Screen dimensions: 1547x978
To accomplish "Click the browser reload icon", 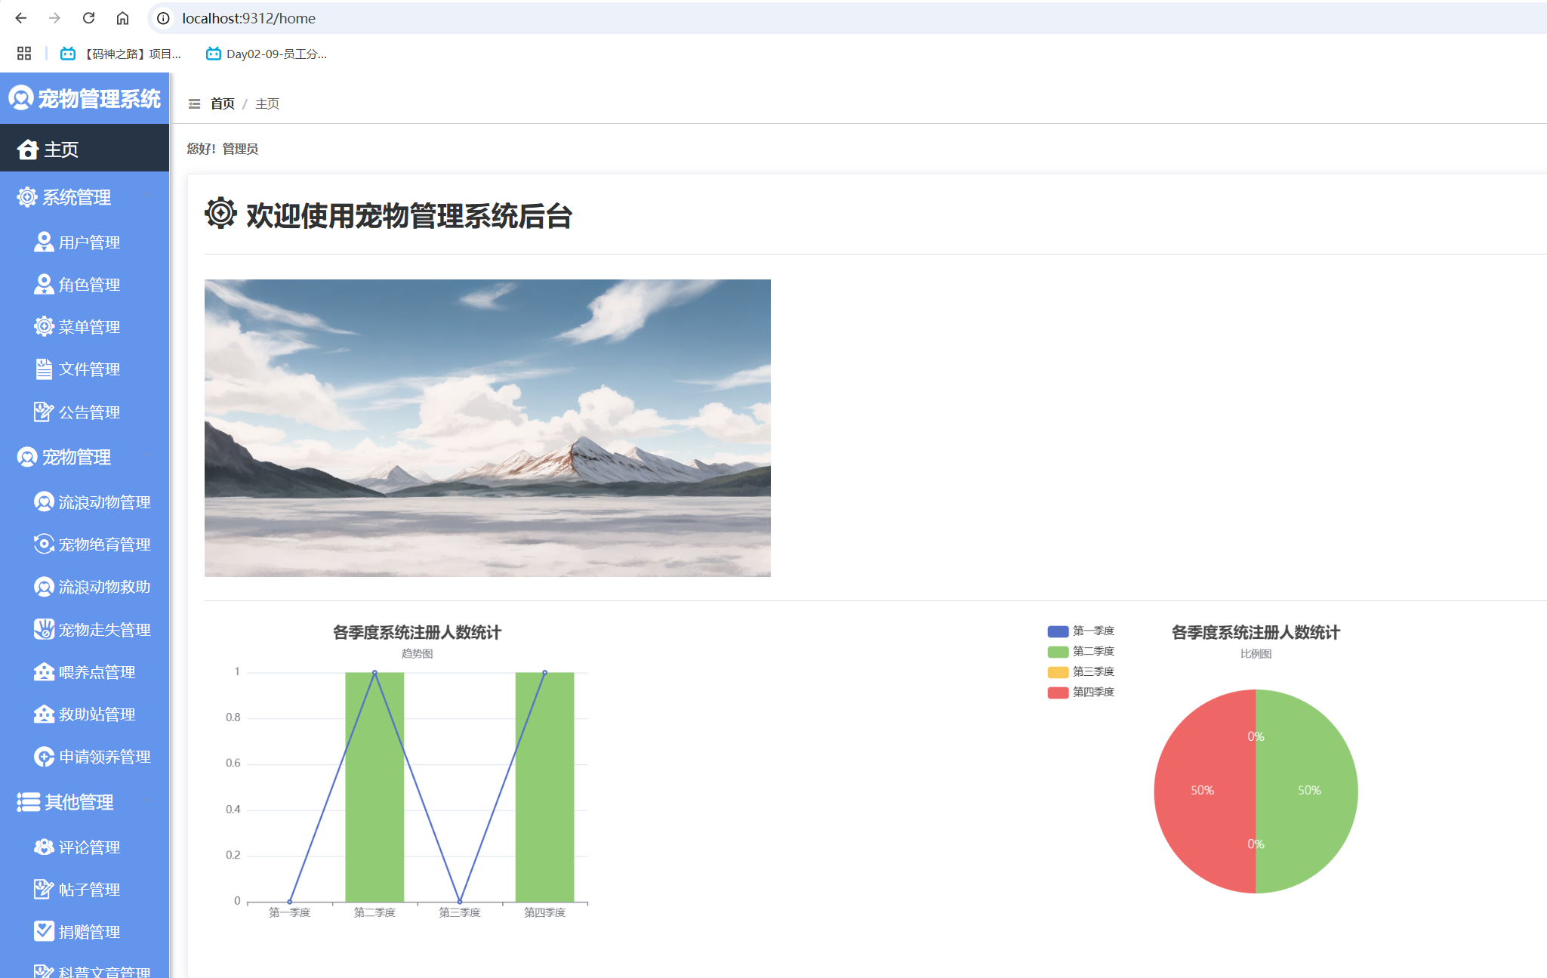I will coord(88,18).
